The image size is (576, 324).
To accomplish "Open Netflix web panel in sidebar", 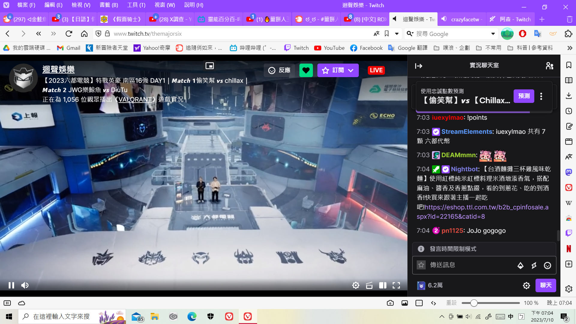I will (x=568, y=249).
